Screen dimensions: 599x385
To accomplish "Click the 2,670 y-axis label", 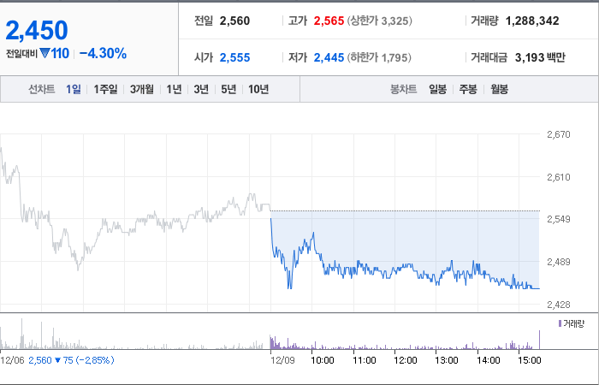I will pyautogui.click(x=559, y=134).
